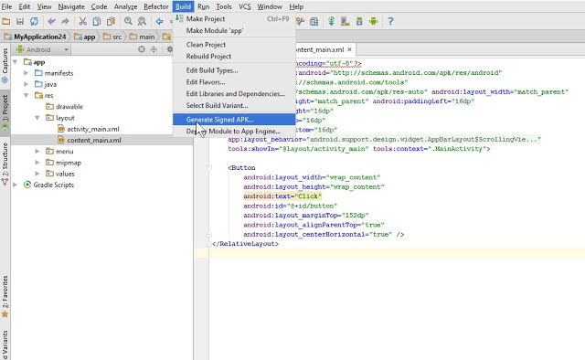Select activity_main.xml in project tree

coord(93,129)
